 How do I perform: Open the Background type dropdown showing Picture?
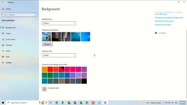pos(59,23)
